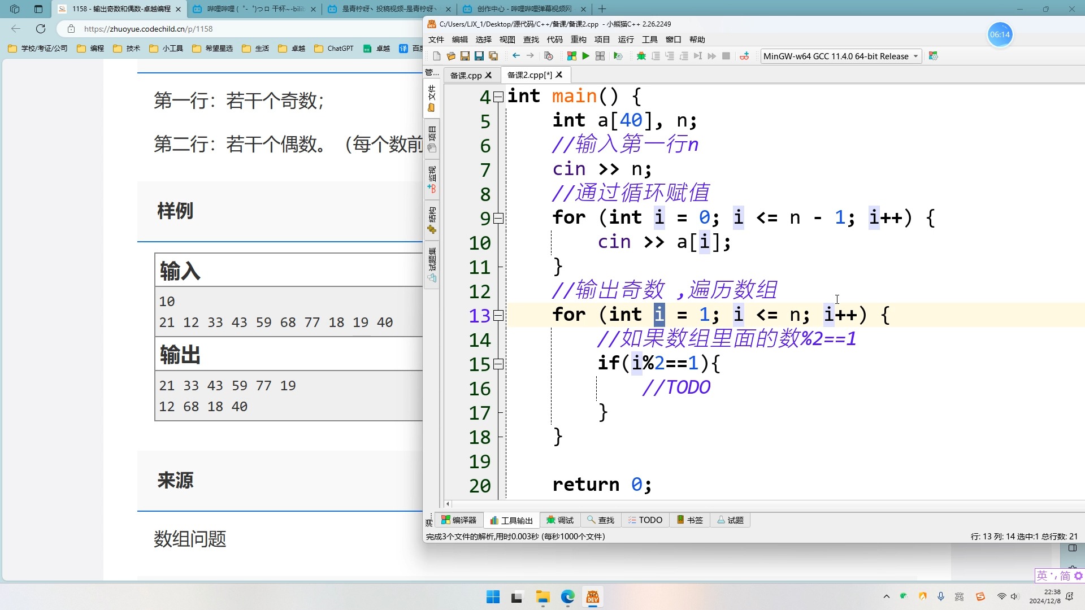This screenshot has width=1085, height=610.
Task: Open the 监视 side panel tab
Action: 432,180
